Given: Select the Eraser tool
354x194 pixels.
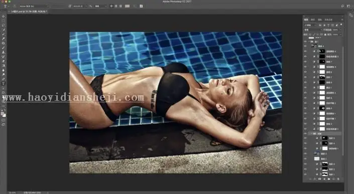Looking at the screenshot, I should pyautogui.click(x=4, y=61).
